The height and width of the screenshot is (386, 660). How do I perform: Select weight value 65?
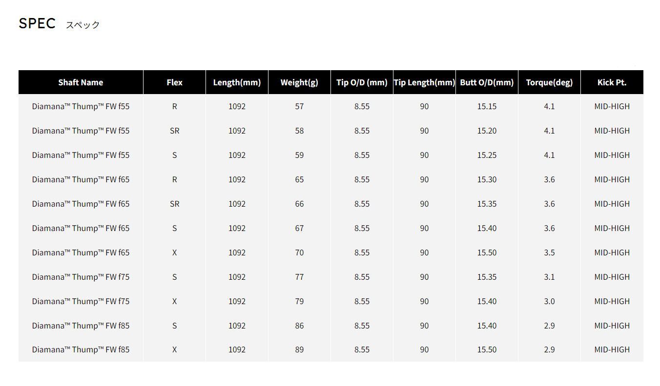299,179
